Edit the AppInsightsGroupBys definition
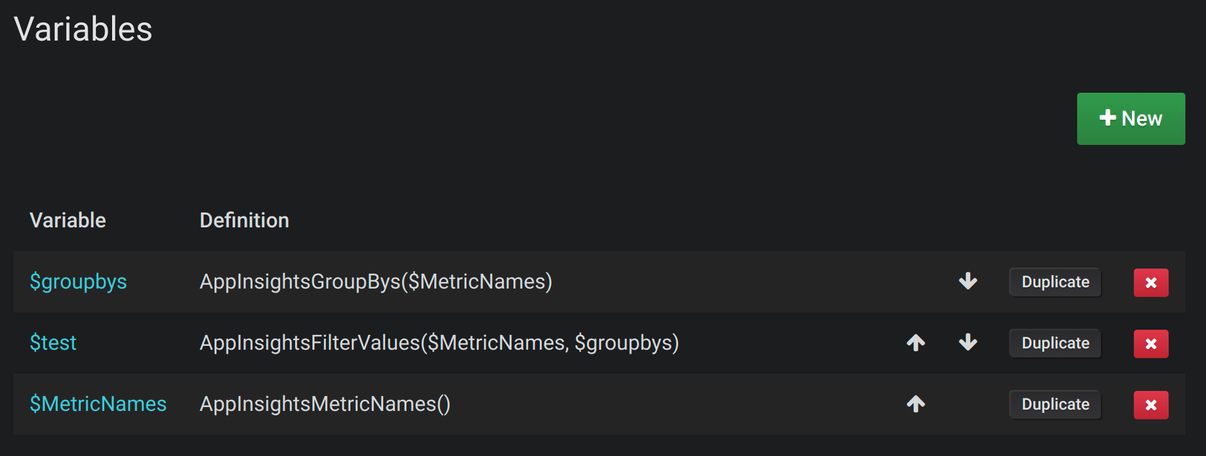1206x456 pixels. [376, 282]
